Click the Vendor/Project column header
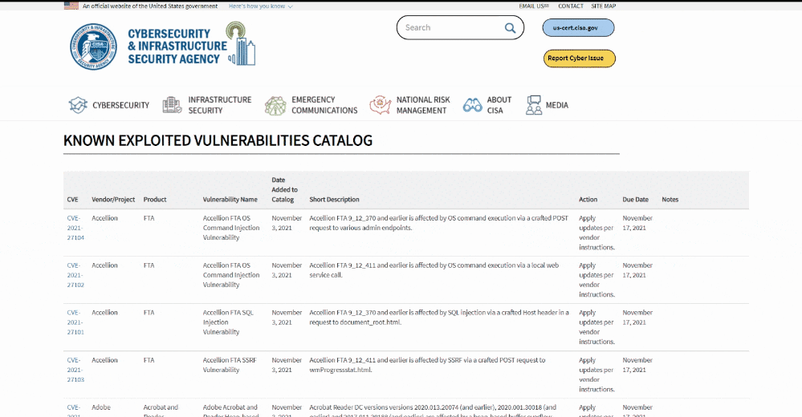Viewport: 802px width, 417px height. tap(113, 200)
